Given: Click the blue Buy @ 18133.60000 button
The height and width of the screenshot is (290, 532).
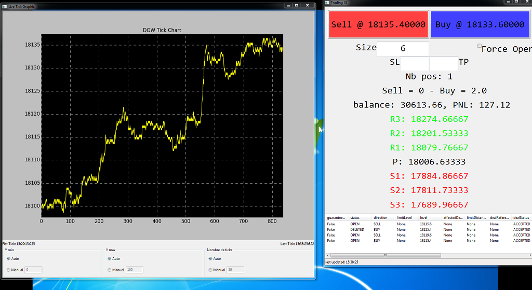Looking at the screenshot, I should coord(480,24).
